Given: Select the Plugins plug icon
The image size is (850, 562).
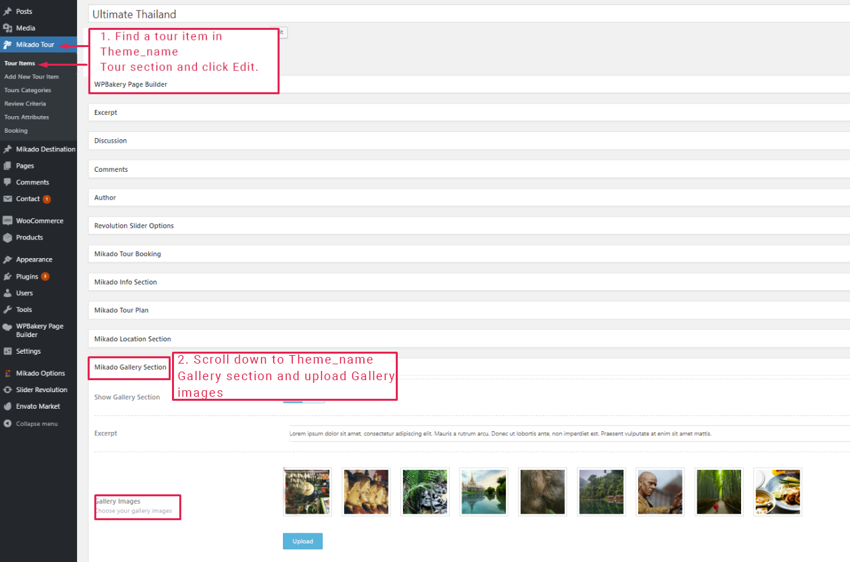Looking at the screenshot, I should pyautogui.click(x=7, y=277).
